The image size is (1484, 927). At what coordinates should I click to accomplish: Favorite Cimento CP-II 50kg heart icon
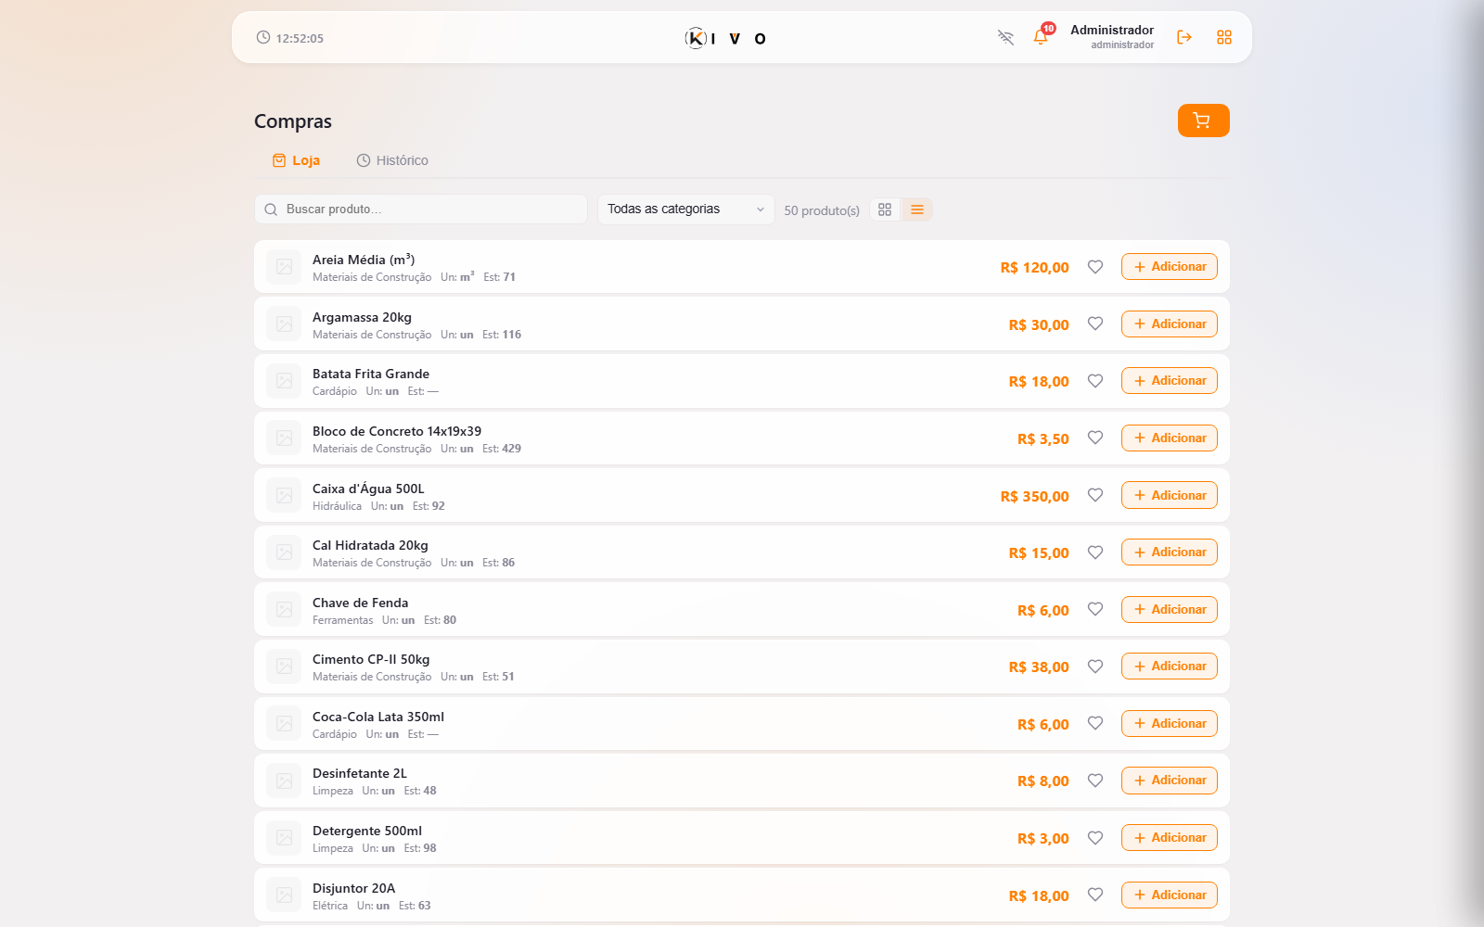(1095, 667)
